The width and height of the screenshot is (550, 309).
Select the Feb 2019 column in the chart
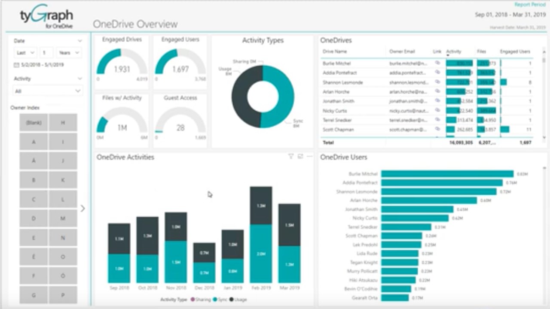[261, 235]
